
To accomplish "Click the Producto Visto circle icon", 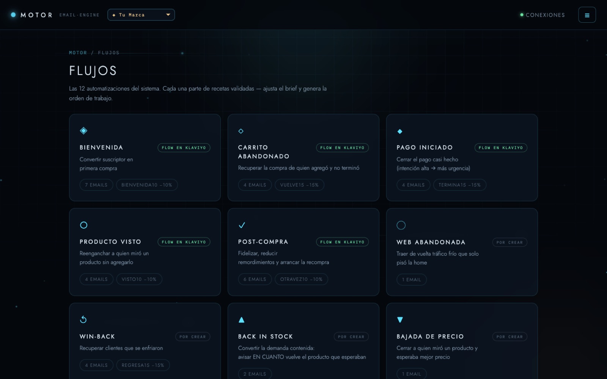I will [x=84, y=225].
